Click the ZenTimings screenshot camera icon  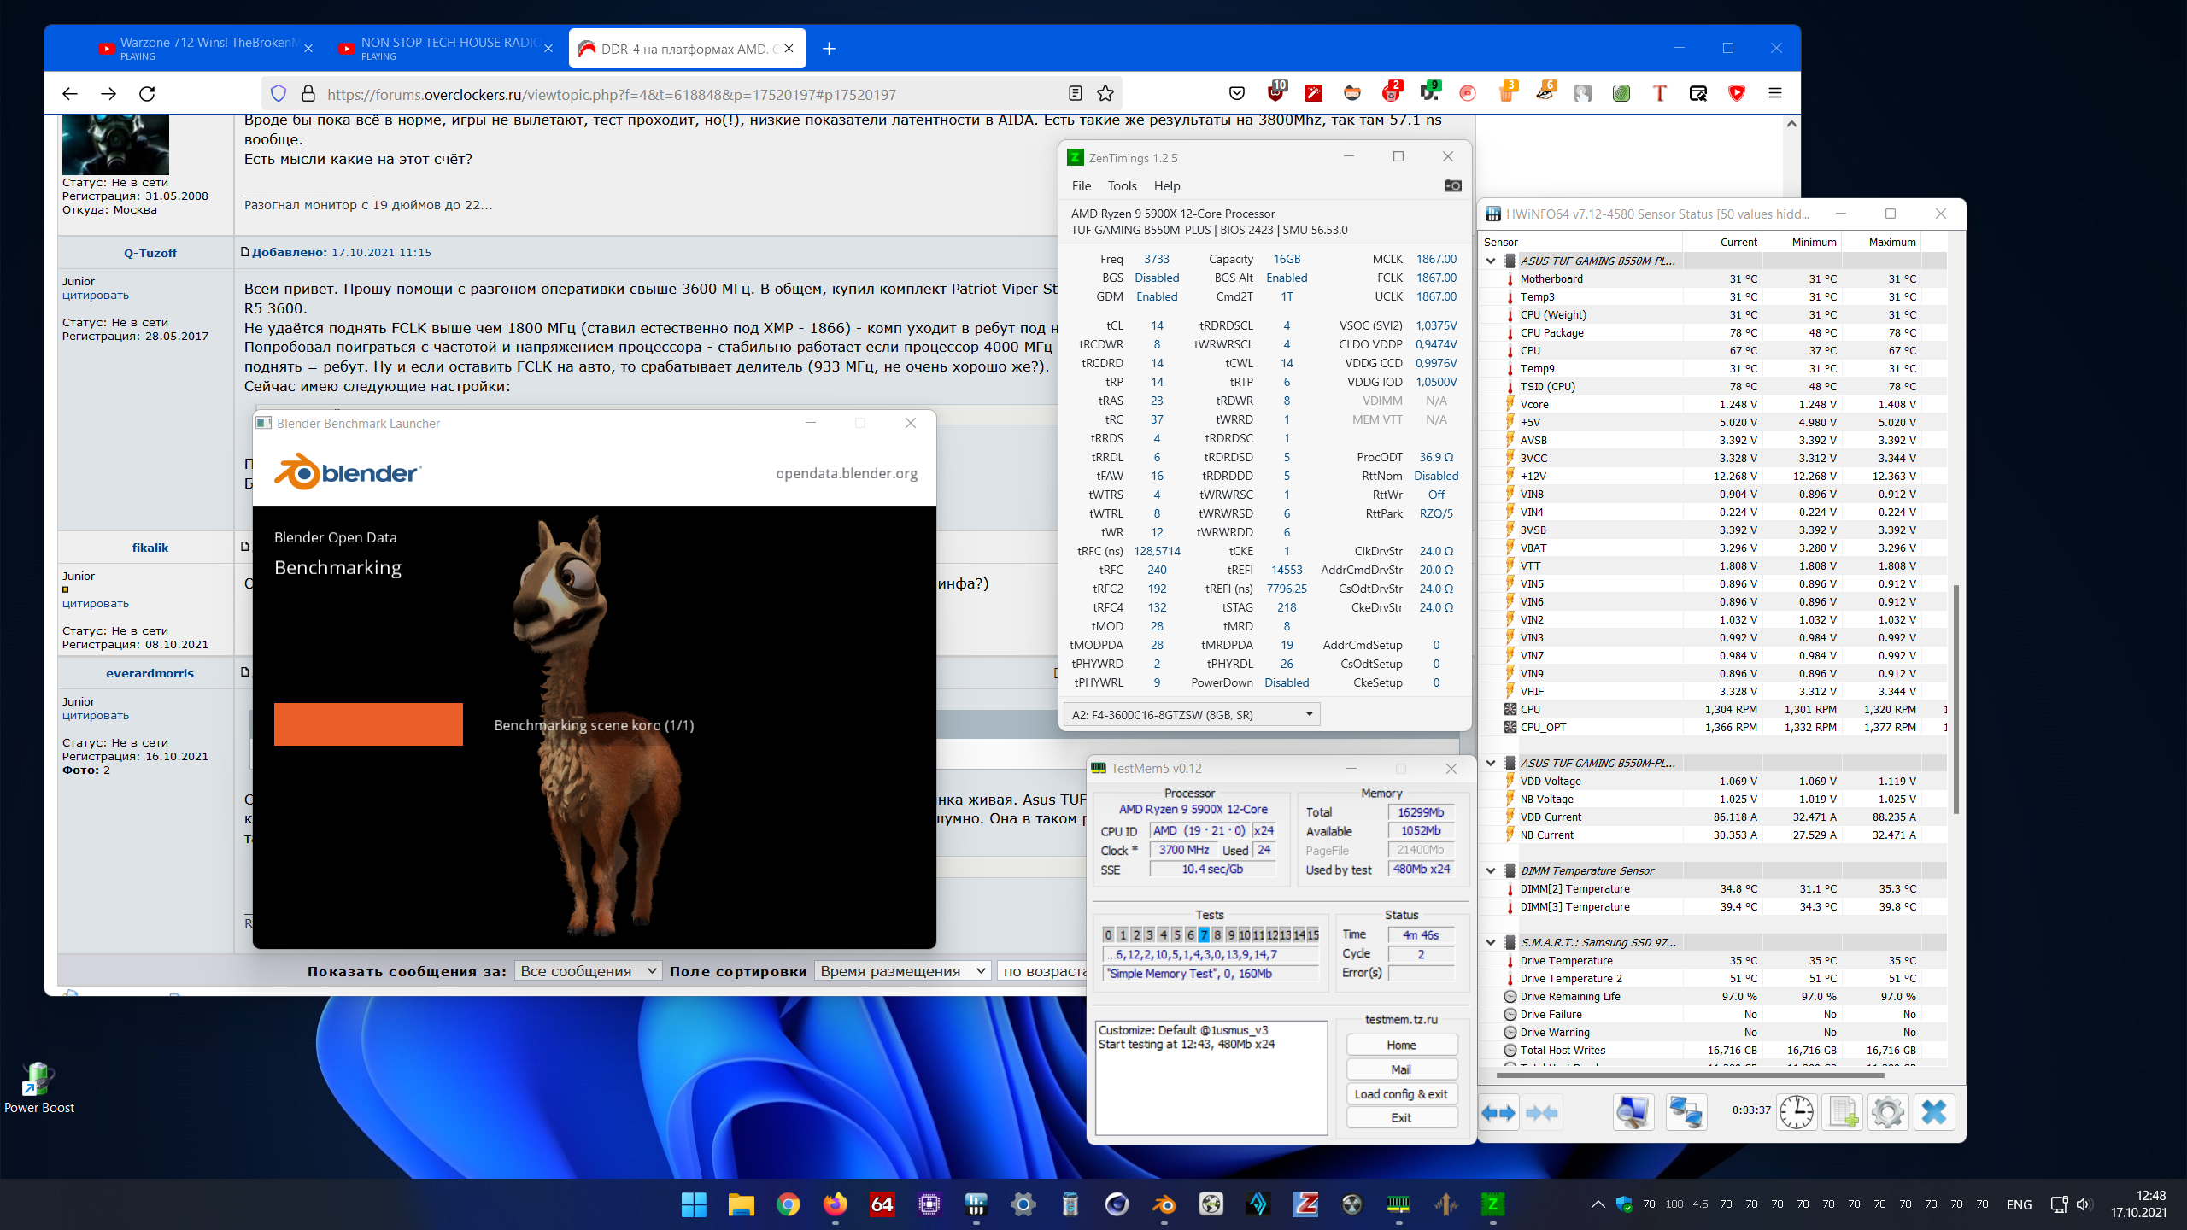click(1452, 185)
